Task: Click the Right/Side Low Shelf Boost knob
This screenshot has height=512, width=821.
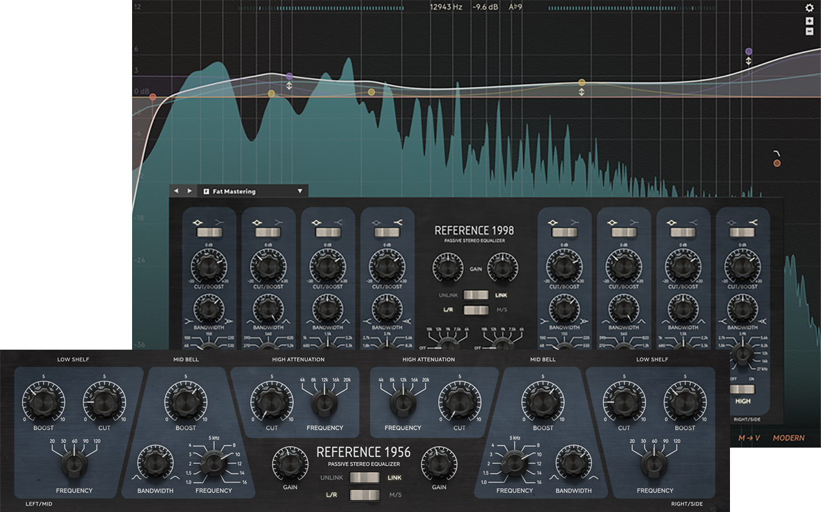Action: click(x=685, y=402)
